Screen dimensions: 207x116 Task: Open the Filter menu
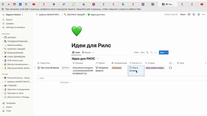click(x=136, y=53)
